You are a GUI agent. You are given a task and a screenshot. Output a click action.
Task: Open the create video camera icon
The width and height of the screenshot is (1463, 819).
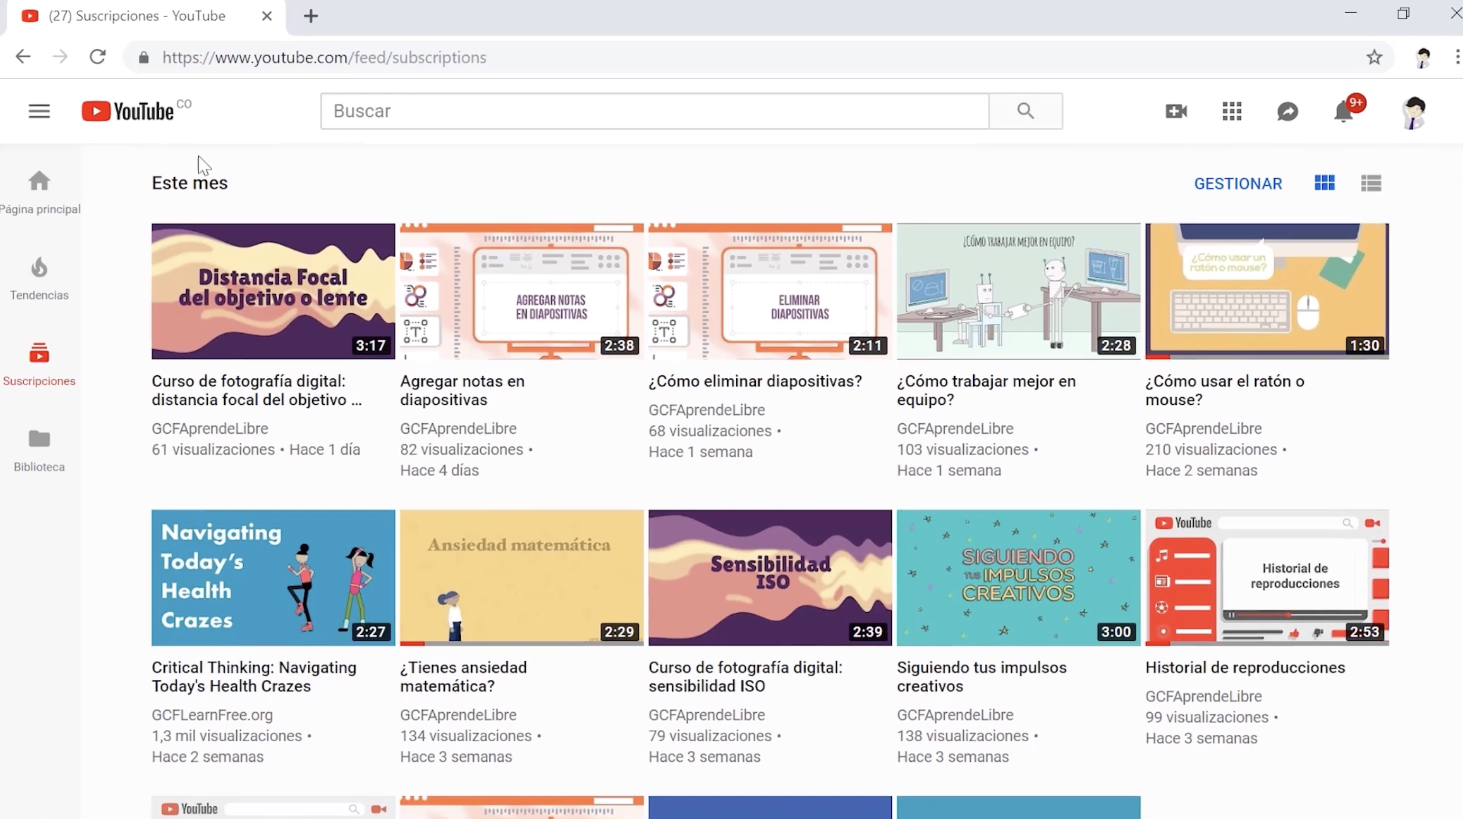pos(1176,111)
